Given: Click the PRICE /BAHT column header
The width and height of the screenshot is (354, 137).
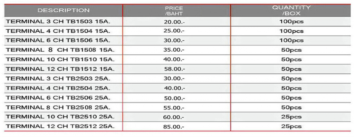Looking at the screenshot, I should (x=174, y=11).
